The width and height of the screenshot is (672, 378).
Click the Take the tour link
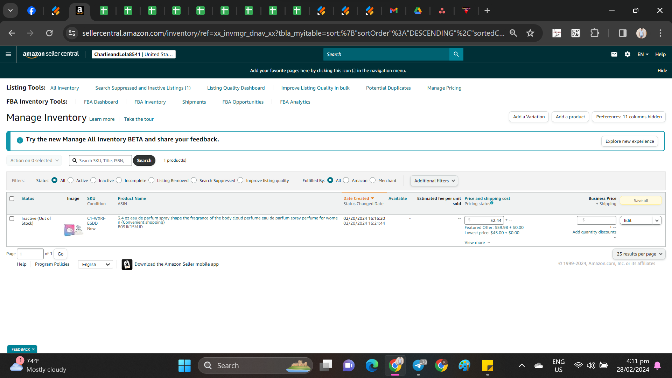139,119
